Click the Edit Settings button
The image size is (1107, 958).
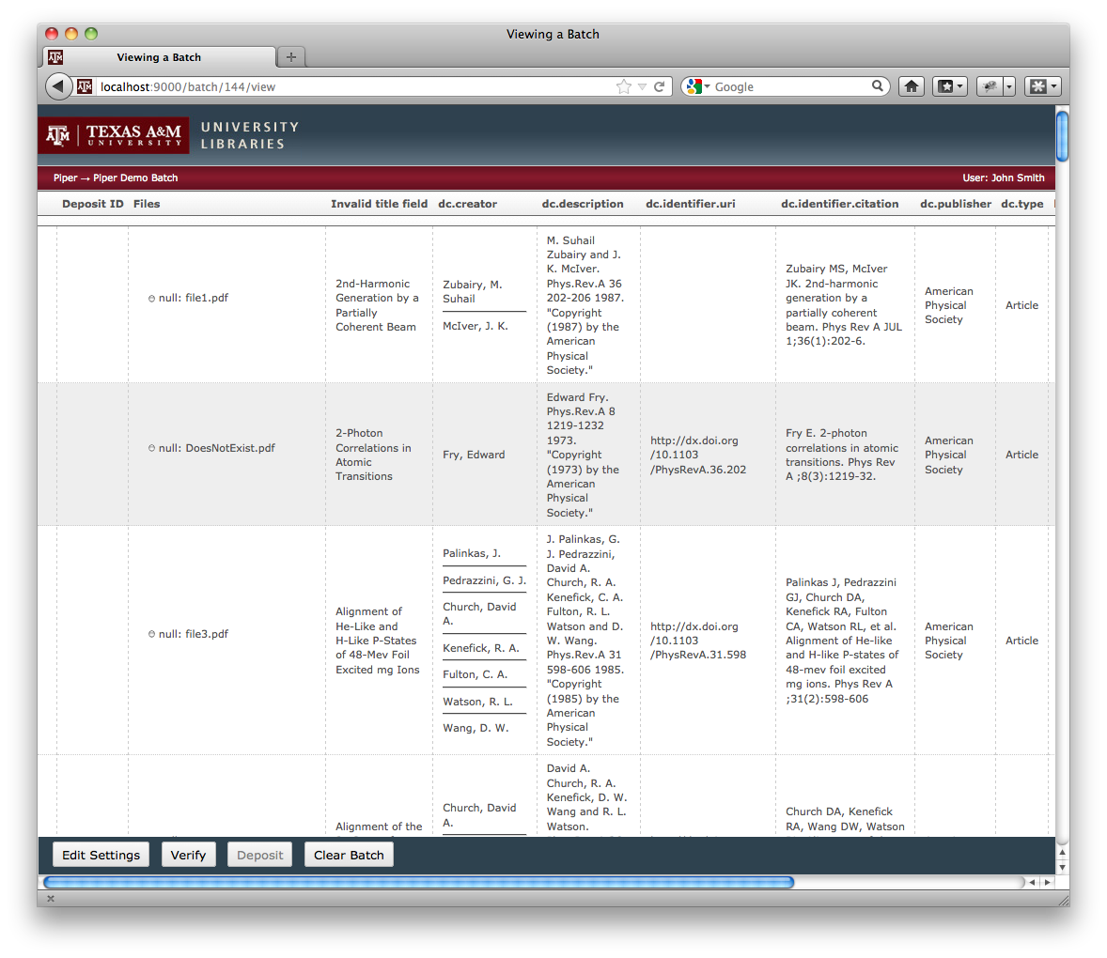tap(101, 855)
